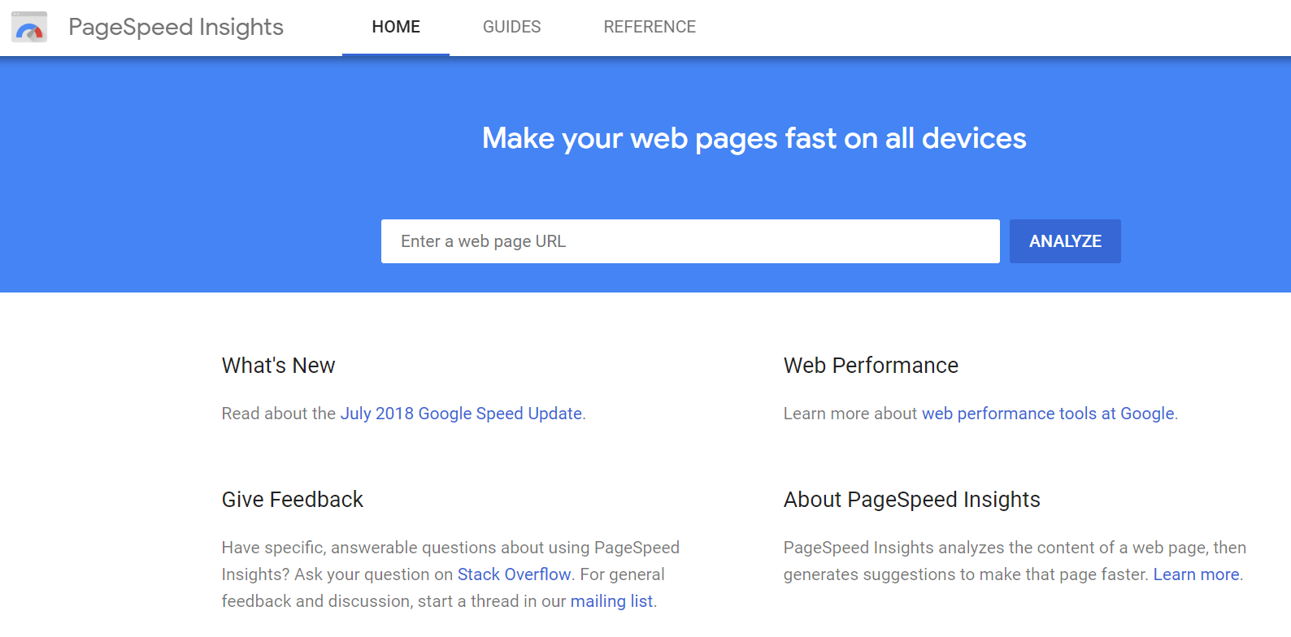Click the Give Feedback section heading
Screen dimensions: 1291x637
(293, 500)
